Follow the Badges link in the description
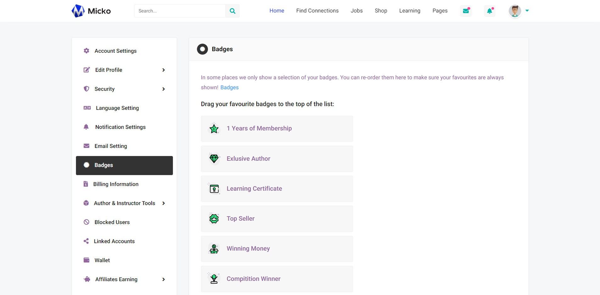 [x=229, y=88]
